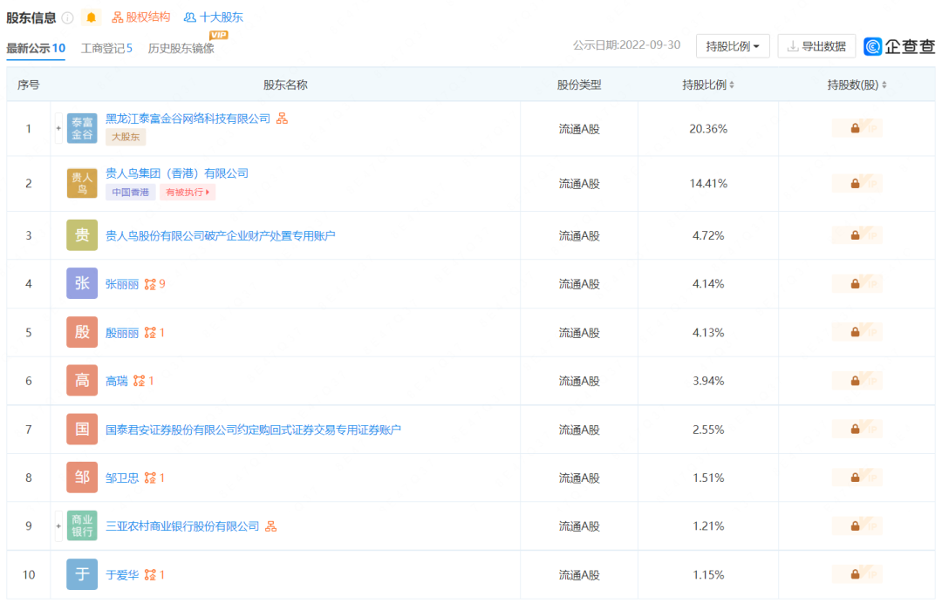
Task: Click VIP lock icon in 4.14% row
Action: tap(857, 284)
